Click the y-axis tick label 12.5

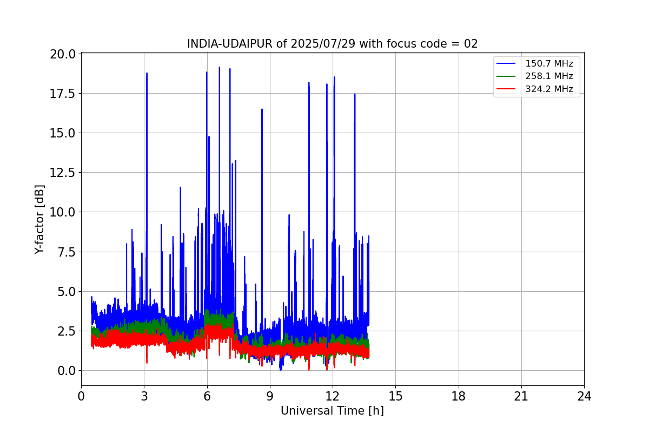pyautogui.click(x=63, y=173)
